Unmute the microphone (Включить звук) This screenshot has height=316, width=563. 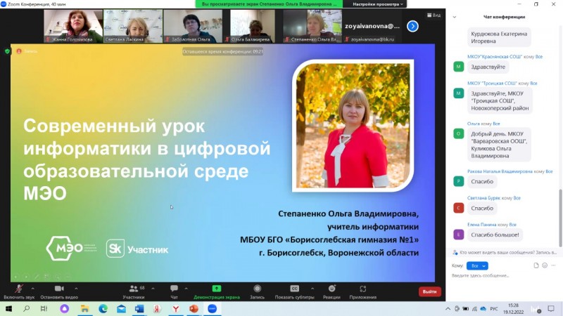(18, 289)
